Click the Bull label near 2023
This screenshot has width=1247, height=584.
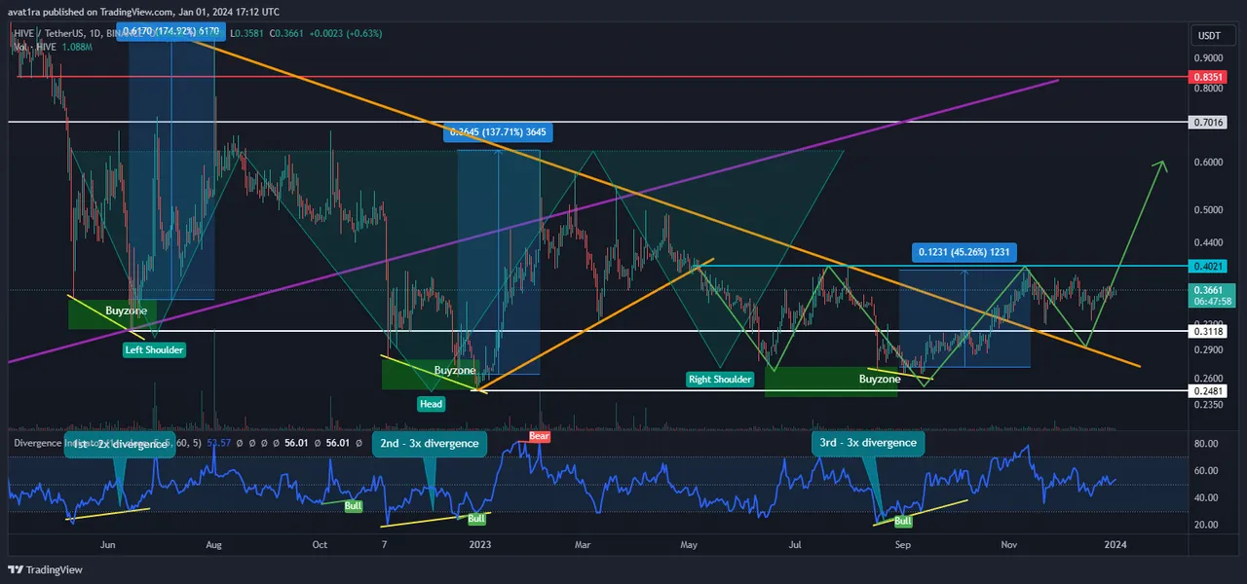[477, 520]
